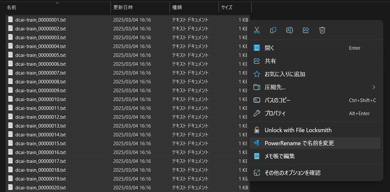390x192 pixels.
Task: Click the zip folder icon beside 圧縮先
Action: coord(257,87)
